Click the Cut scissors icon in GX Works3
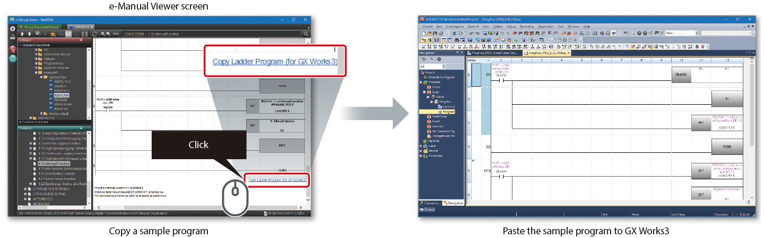The width and height of the screenshot is (764, 238). [x=455, y=33]
